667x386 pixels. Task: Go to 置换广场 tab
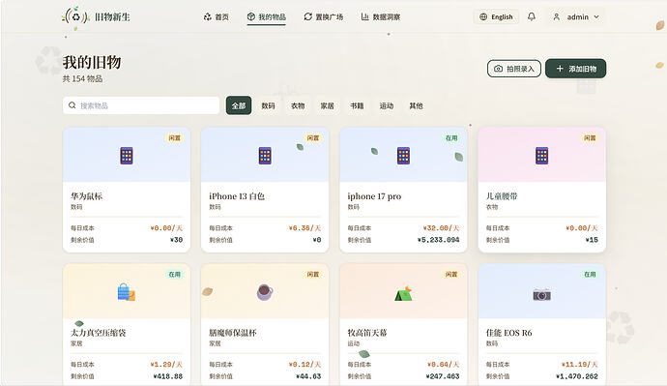point(323,17)
